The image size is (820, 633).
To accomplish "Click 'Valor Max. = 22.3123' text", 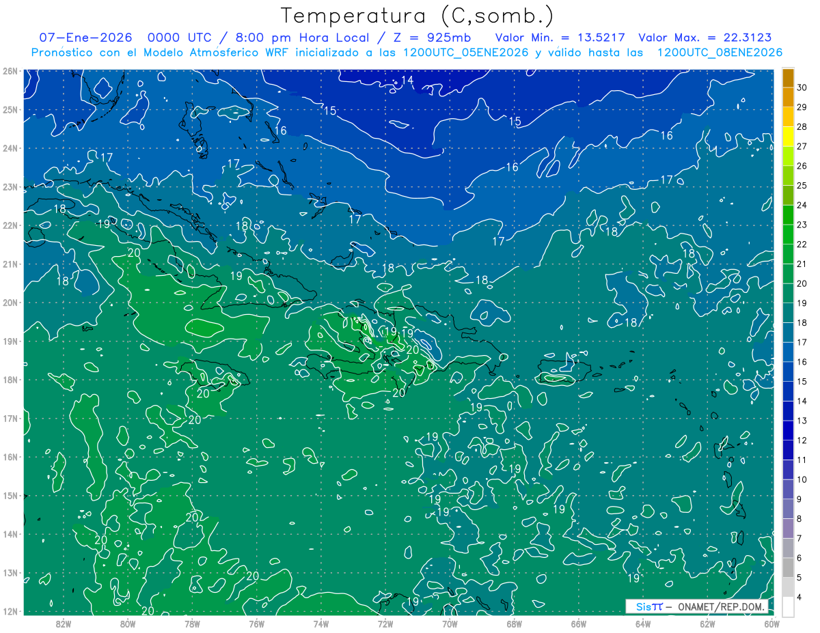I will click(x=704, y=38).
